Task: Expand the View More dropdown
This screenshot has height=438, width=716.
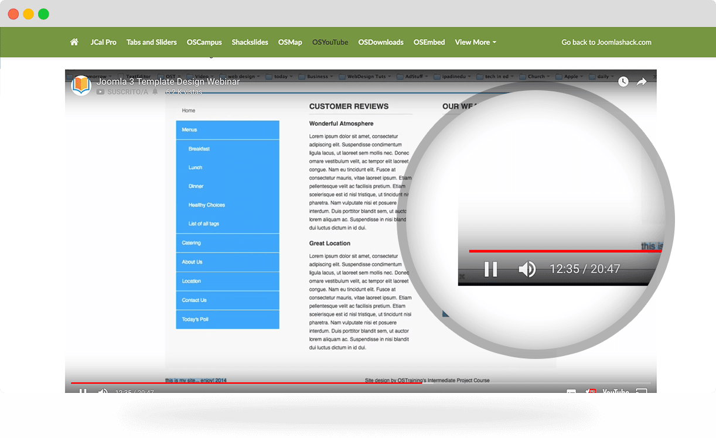Action: (476, 42)
